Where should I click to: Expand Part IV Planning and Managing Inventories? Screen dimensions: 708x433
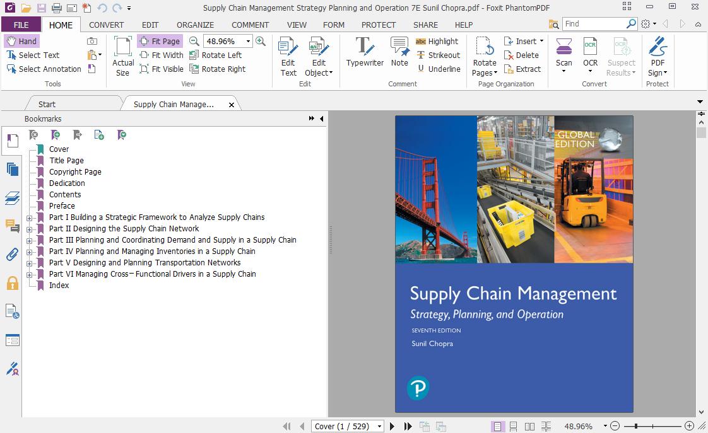[30, 251]
